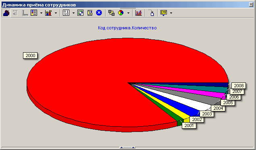Screen dimensions: 256x150
Task: Select the 2002 data label
Action: click(x=197, y=119)
